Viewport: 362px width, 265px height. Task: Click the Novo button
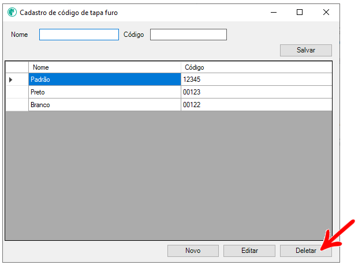pyautogui.click(x=193, y=251)
